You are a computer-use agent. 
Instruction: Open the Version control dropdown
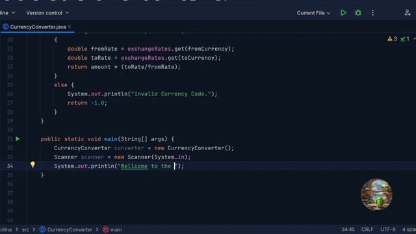click(x=47, y=13)
